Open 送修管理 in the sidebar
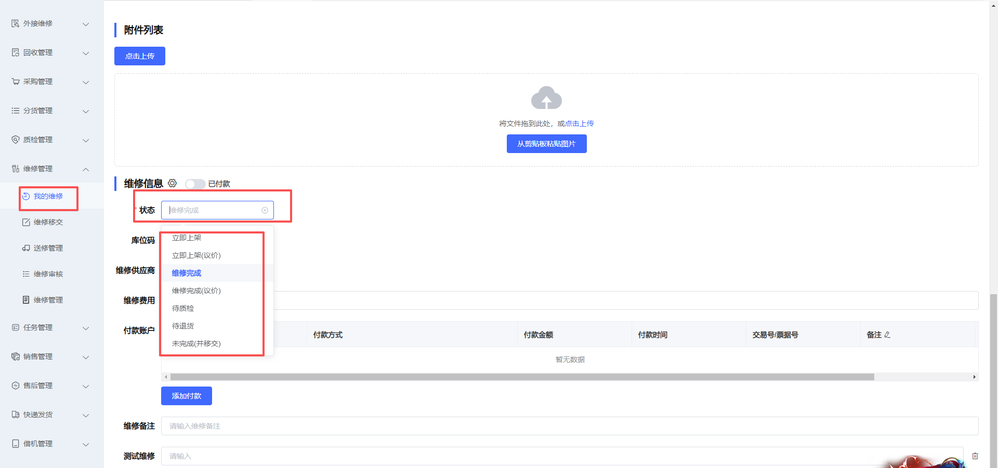The width and height of the screenshot is (998, 468). [x=48, y=248]
